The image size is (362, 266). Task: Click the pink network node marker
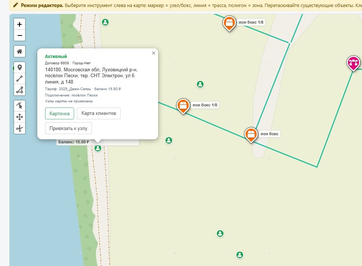pos(354,63)
